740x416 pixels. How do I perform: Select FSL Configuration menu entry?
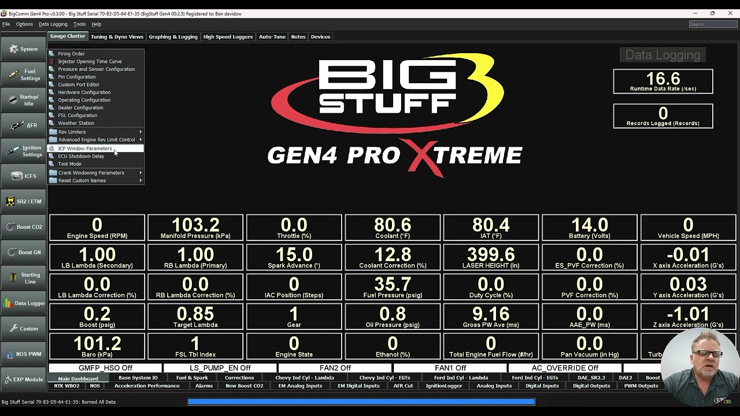click(95, 116)
